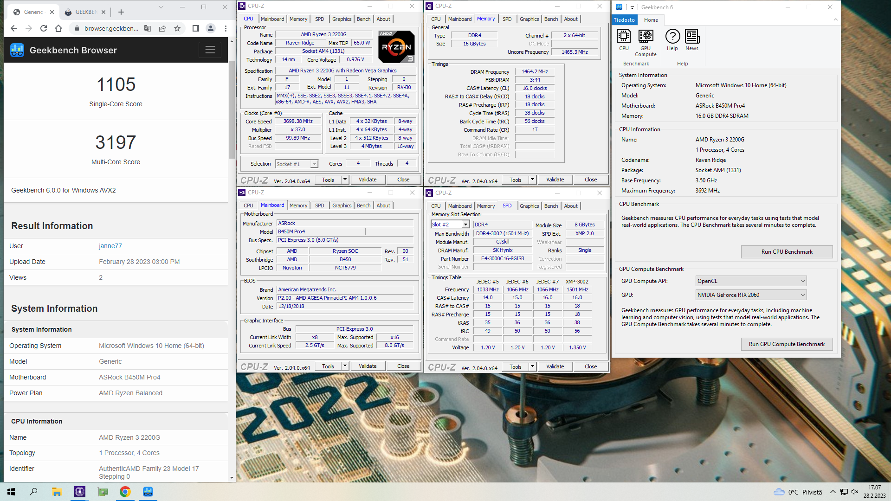
Task: Switch to Memory tab in CPU-Z SPD window
Action: [x=486, y=206]
